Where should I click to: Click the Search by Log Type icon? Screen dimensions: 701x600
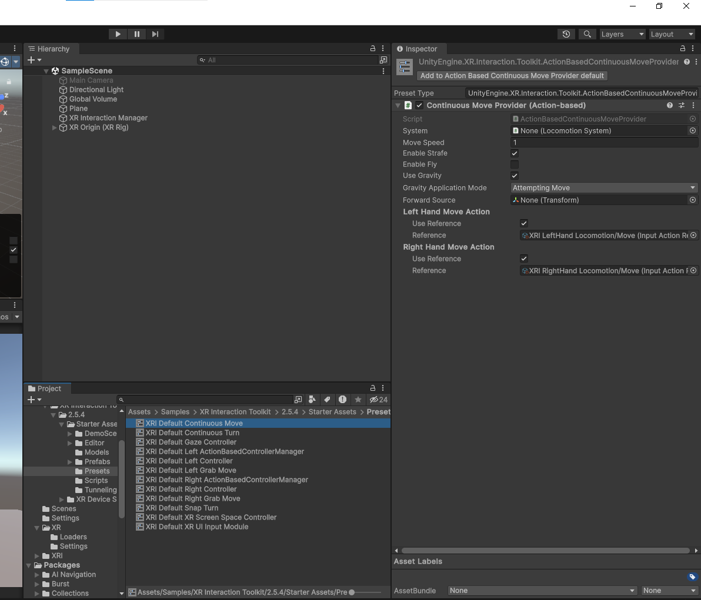point(342,400)
